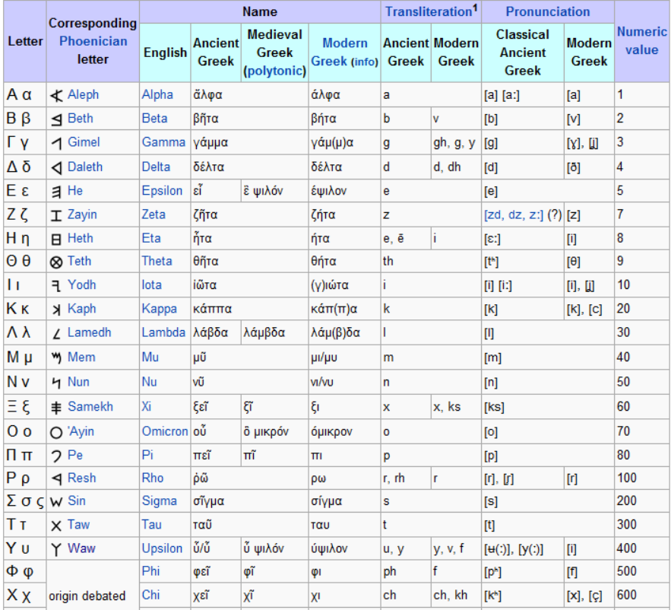Click the Samekh Phoenician glyph icon
This screenshot has width=671, height=610.
point(56,408)
